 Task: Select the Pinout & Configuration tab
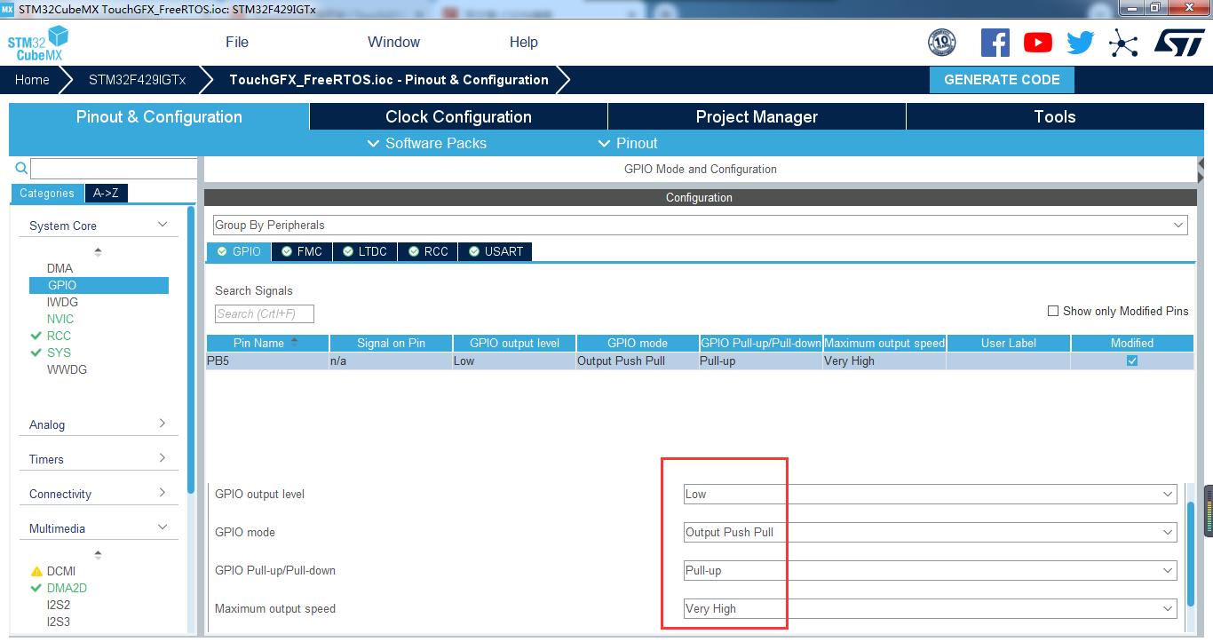(x=159, y=116)
